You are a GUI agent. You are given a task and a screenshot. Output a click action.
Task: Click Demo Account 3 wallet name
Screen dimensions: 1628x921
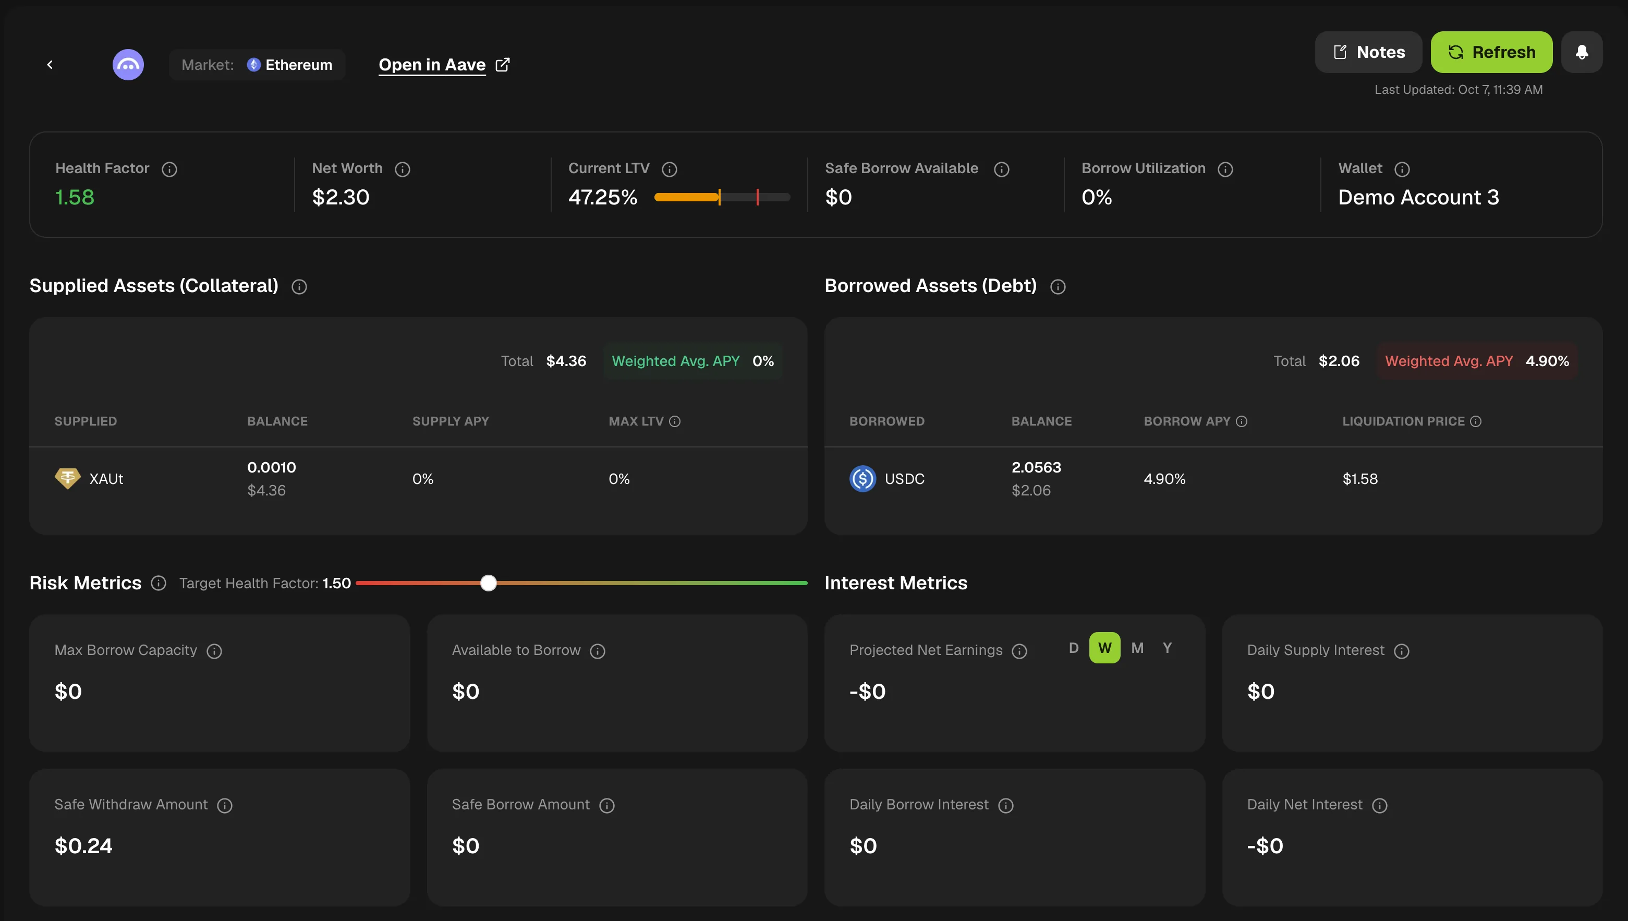click(1419, 197)
